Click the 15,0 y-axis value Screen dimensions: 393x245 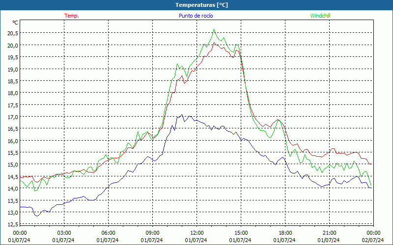tap(12, 165)
